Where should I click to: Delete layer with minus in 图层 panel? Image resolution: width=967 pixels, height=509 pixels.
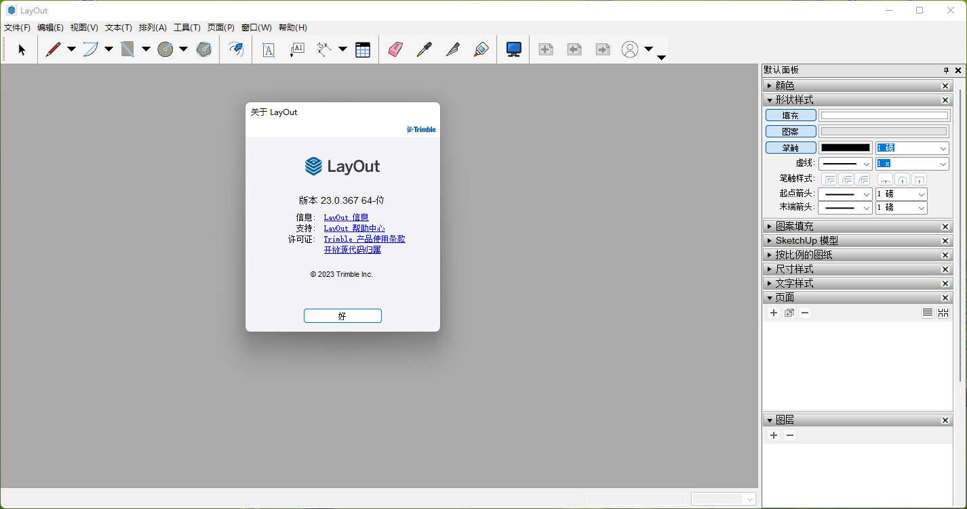click(789, 435)
